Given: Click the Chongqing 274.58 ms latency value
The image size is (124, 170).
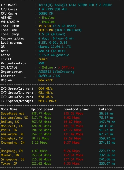Looking at the screenshot, I should 107,143.
